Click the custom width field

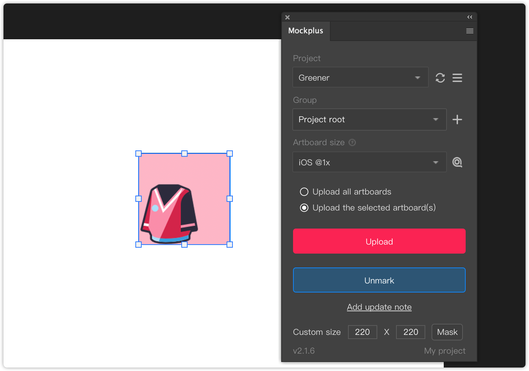point(363,332)
